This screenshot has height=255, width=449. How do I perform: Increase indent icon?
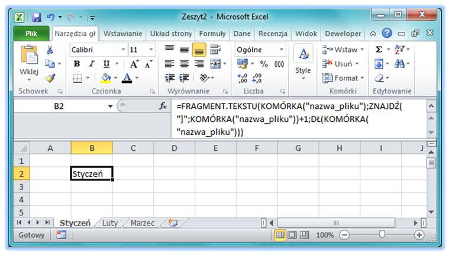coord(184,78)
